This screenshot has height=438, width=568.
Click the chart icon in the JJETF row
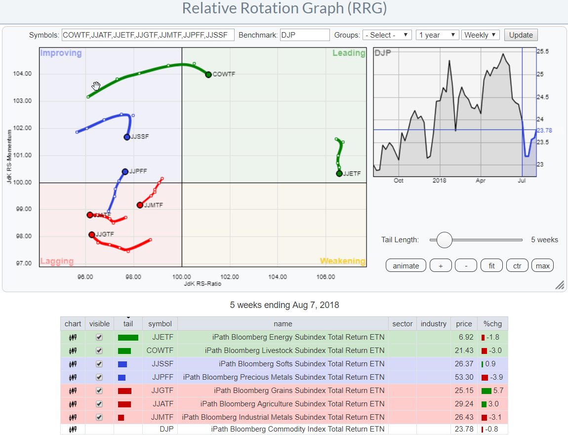[73, 337]
